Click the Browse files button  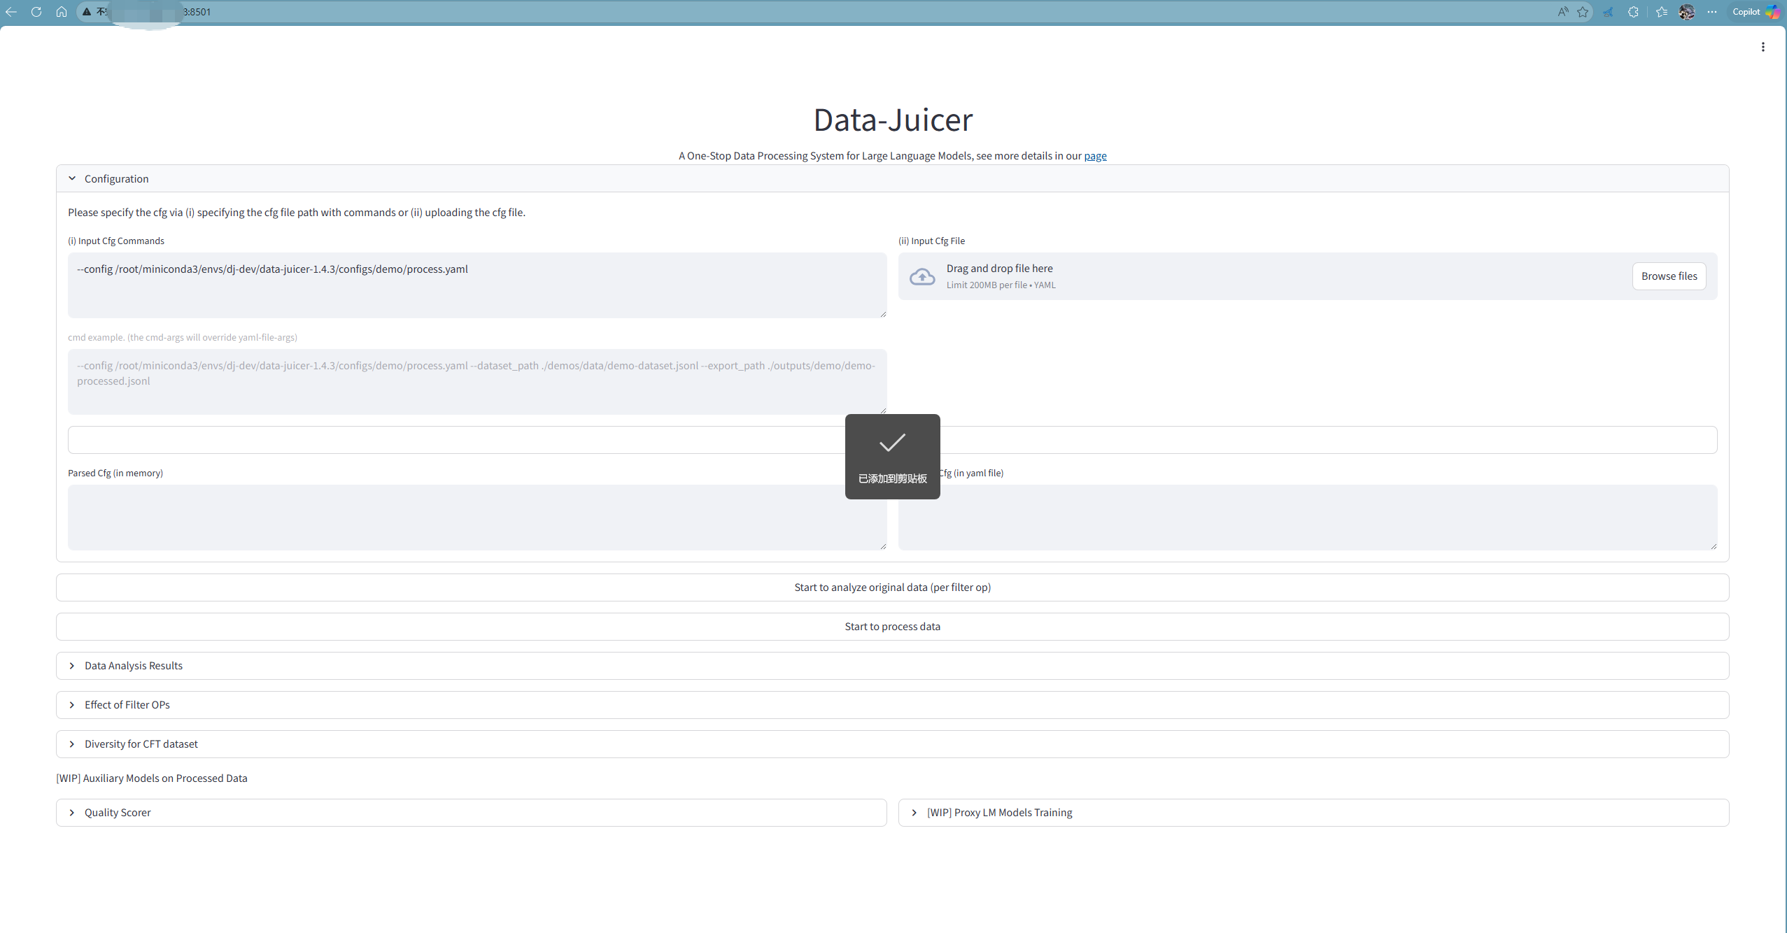point(1669,276)
